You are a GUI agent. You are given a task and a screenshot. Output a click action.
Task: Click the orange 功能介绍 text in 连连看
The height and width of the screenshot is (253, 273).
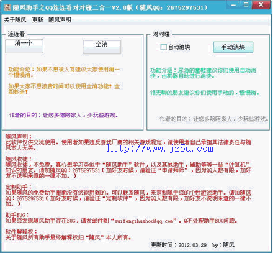(x=64, y=72)
